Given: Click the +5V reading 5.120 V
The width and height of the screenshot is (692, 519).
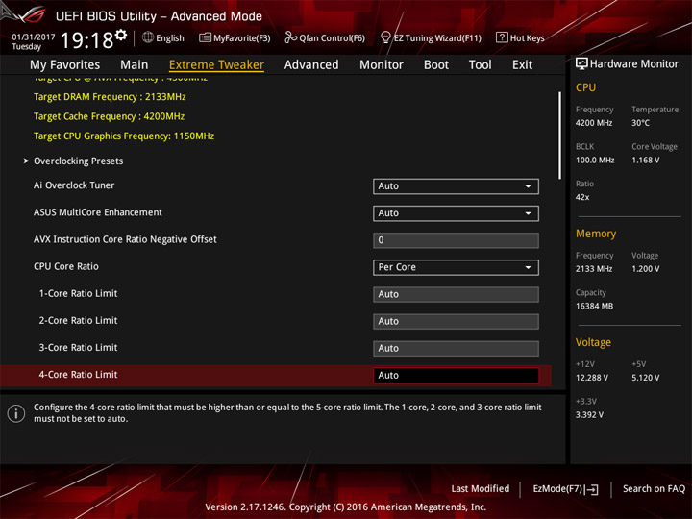Looking at the screenshot, I should (646, 378).
